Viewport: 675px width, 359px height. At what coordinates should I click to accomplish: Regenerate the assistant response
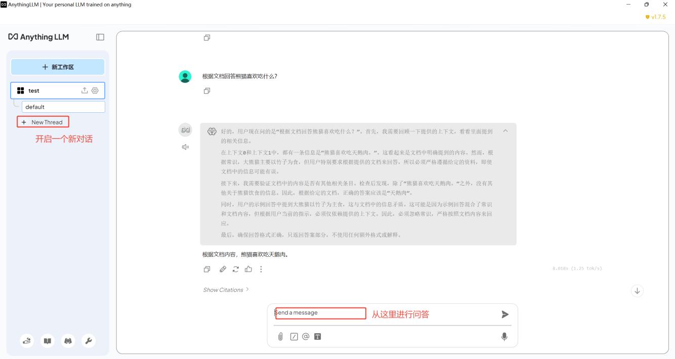coord(235,270)
